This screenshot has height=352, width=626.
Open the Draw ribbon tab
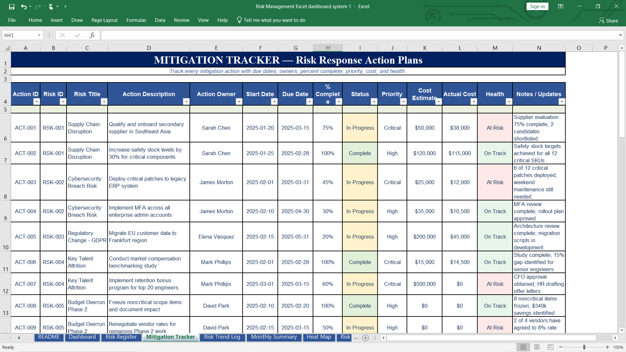point(77,20)
